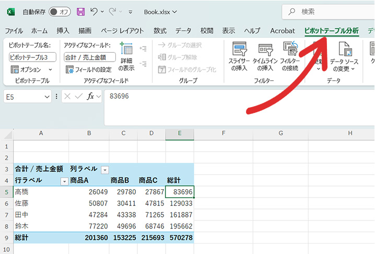The width and height of the screenshot is (375, 254).
Task: Switch to the 数式 tab
Action: [160, 31]
